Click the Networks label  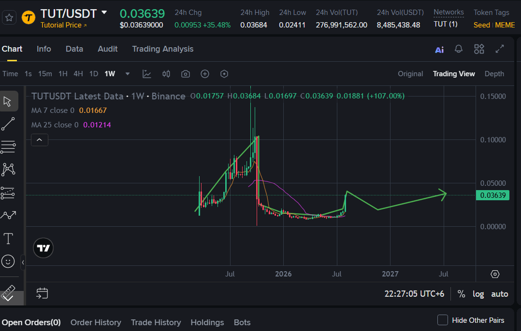click(449, 13)
